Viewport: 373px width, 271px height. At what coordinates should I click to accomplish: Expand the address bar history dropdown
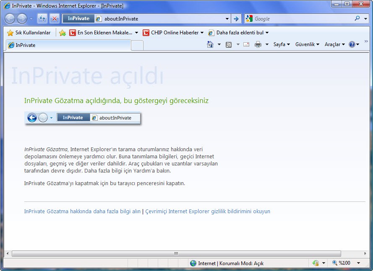(x=227, y=18)
